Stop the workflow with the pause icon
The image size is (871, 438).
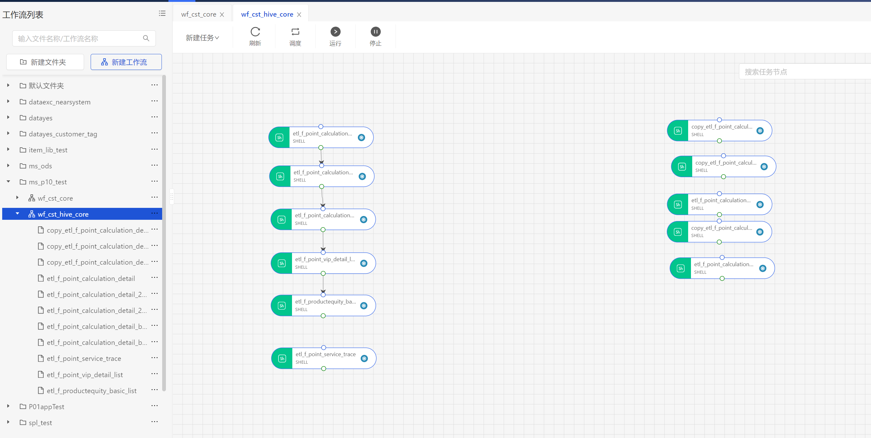375,32
